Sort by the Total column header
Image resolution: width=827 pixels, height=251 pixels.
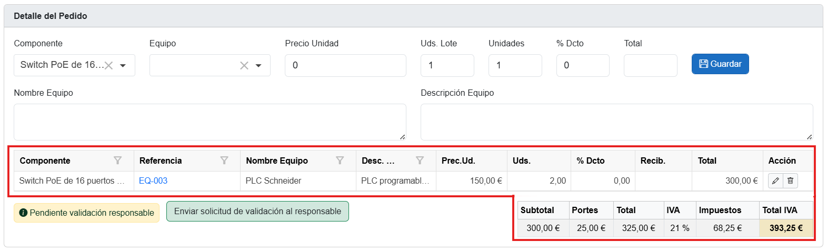707,161
